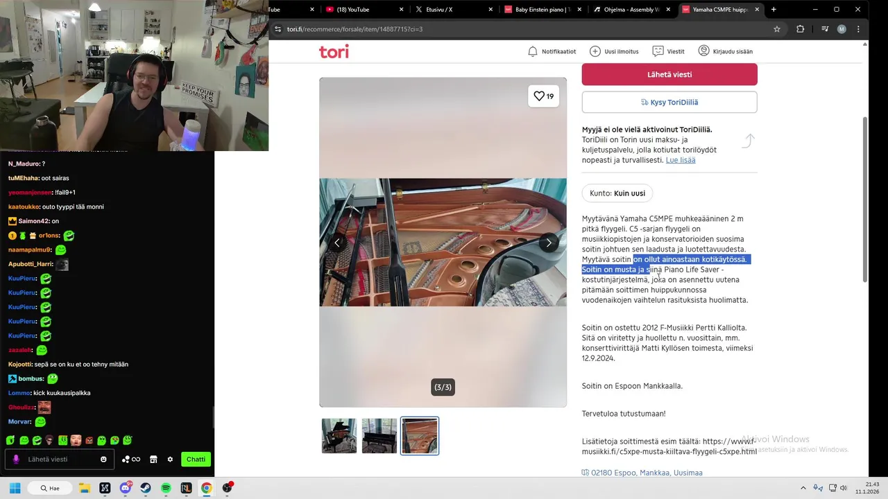Open File Explorer from the taskbar
888x499 pixels.
tap(85, 488)
